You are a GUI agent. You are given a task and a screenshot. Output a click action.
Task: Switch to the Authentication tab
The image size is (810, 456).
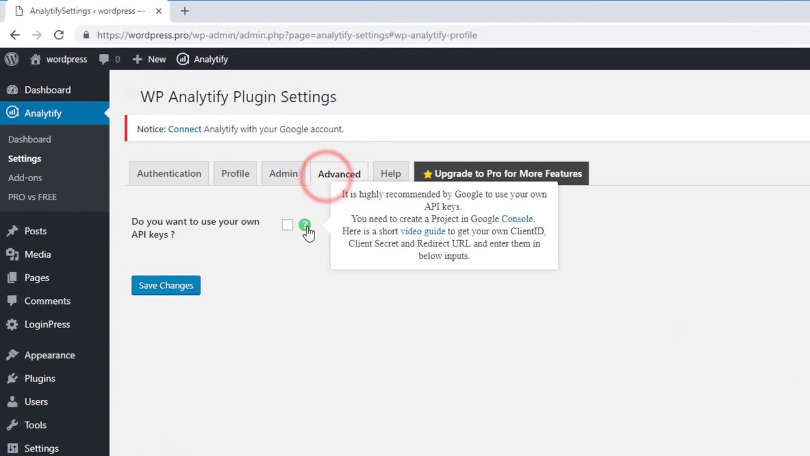click(x=169, y=174)
